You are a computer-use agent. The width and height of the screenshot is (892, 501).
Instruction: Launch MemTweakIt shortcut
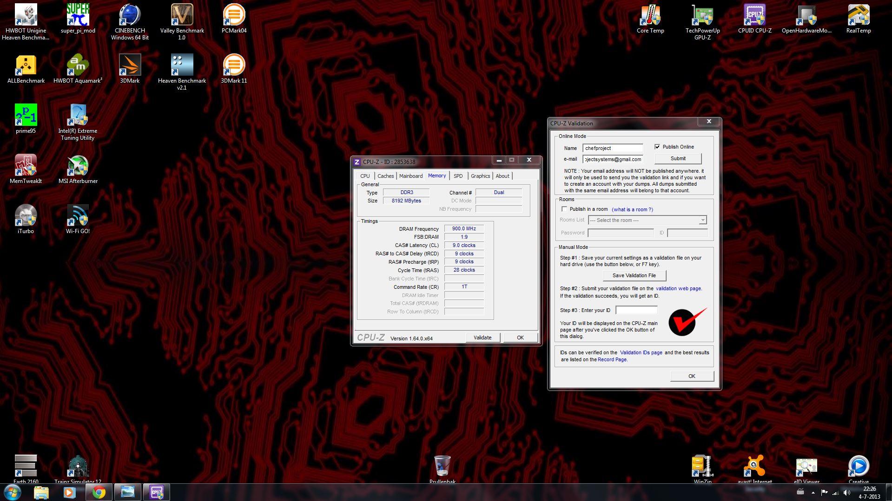(26, 169)
